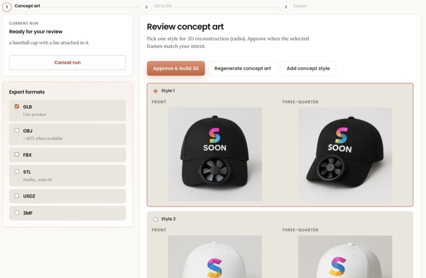This screenshot has width=426, height=278.
Task: View Style 2 front white cap image
Action: [215, 257]
